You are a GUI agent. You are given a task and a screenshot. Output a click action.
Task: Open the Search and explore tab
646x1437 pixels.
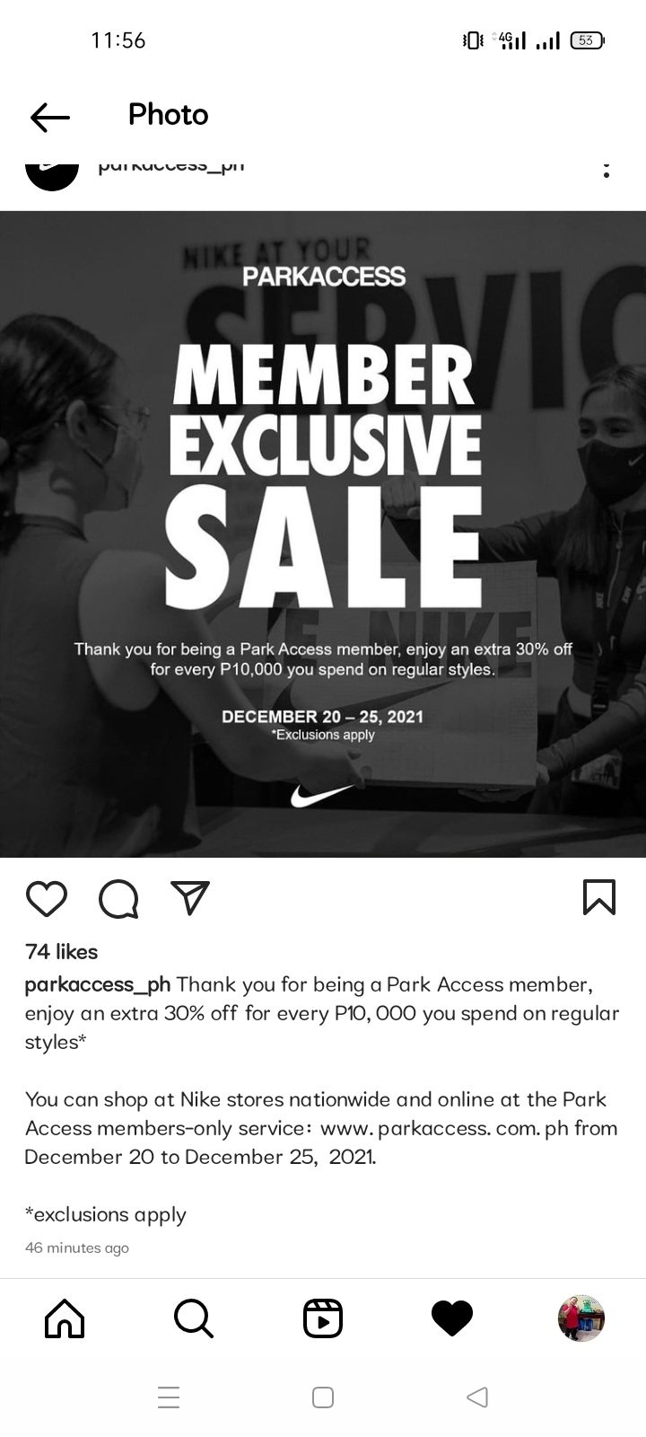coord(194,1318)
